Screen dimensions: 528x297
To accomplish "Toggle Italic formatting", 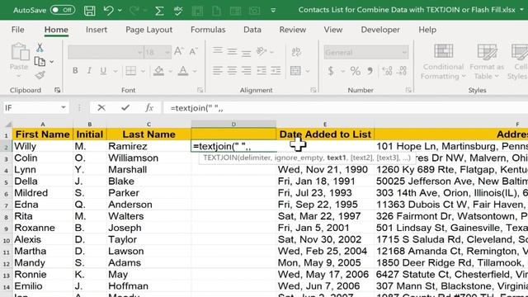I will (89, 70).
